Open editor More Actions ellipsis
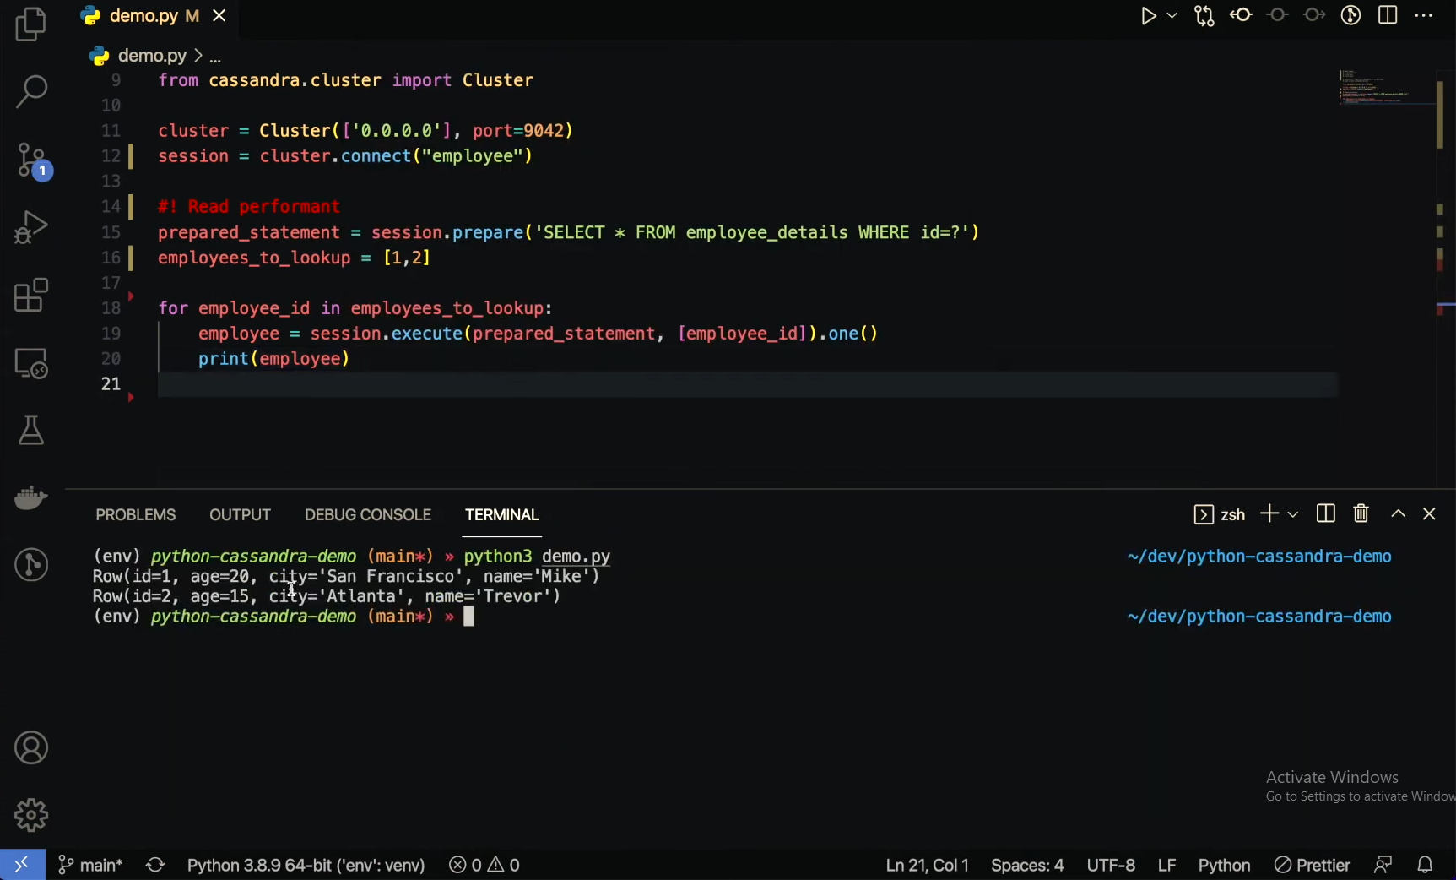Viewport: 1456px width, 880px height. click(1424, 15)
